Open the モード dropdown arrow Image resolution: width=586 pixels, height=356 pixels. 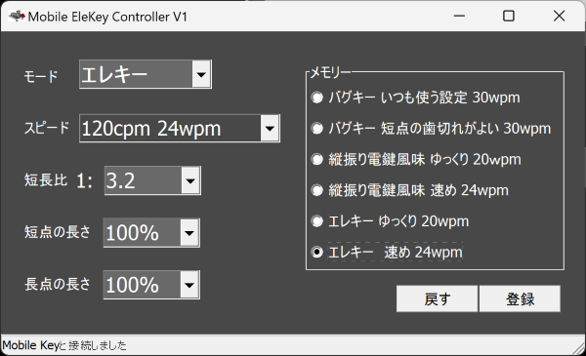[x=201, y=74]
